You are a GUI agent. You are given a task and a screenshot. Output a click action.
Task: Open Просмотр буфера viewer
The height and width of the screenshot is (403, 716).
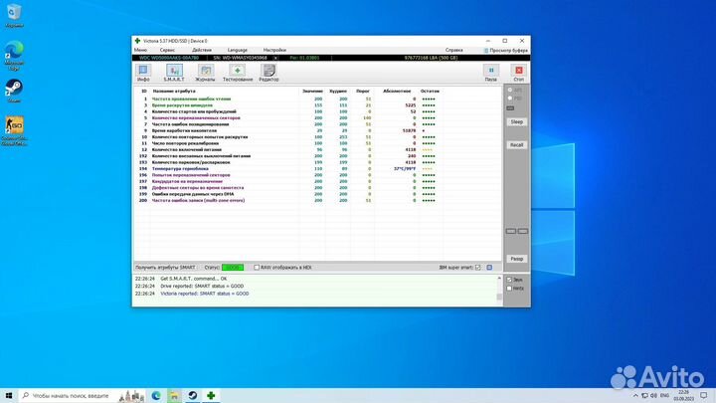[506, 51]
